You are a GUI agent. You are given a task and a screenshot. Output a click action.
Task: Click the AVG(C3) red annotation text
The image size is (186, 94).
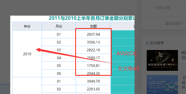(126, 54)
